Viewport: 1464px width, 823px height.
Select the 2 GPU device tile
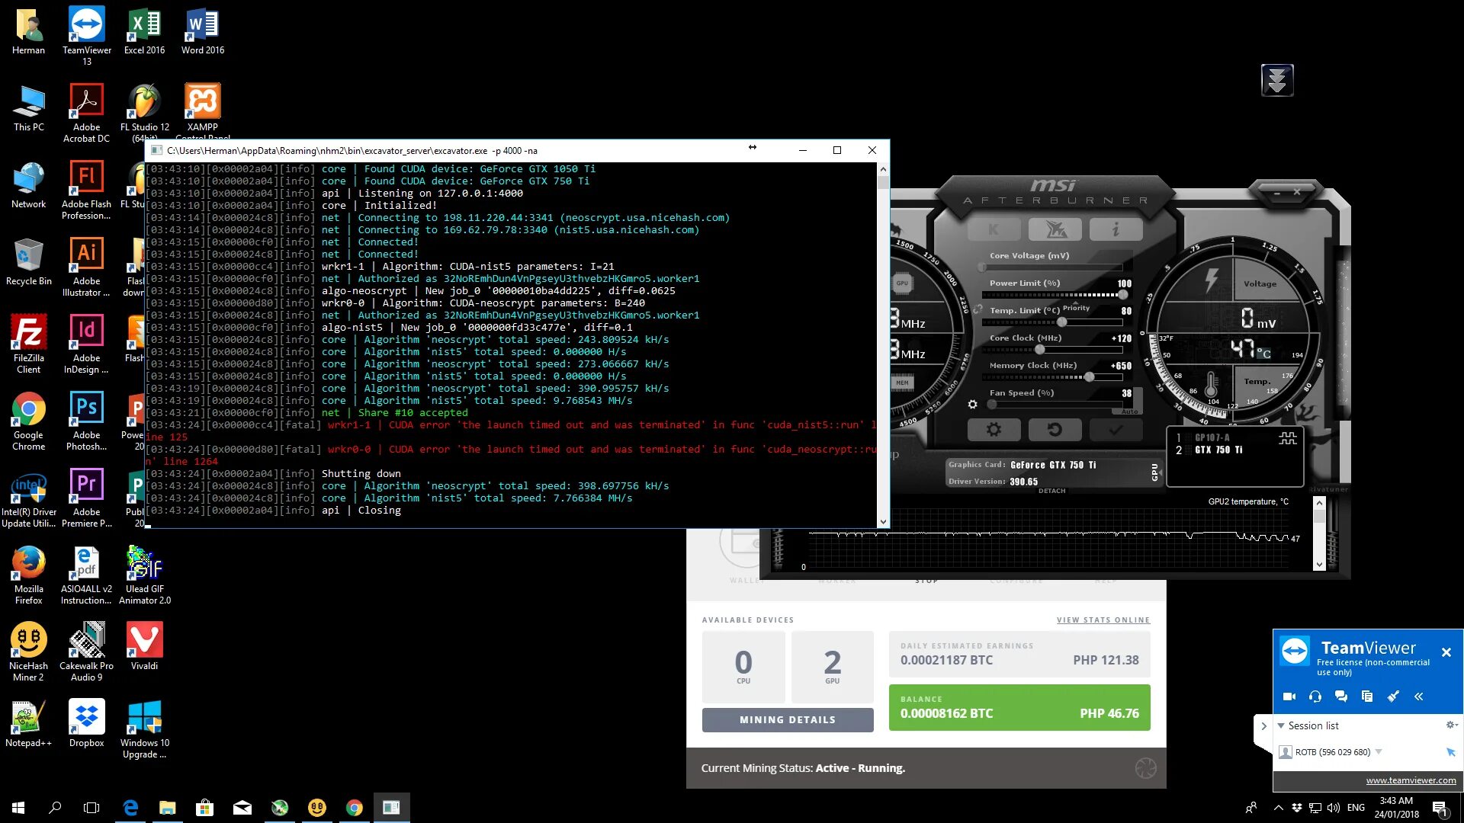[x=832, y=667]
